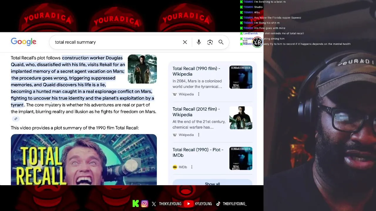376x211 pixels.
Task: Open 'Total Recall (1990) - Plot - IMDb' link
Action: tap(198, 152)
